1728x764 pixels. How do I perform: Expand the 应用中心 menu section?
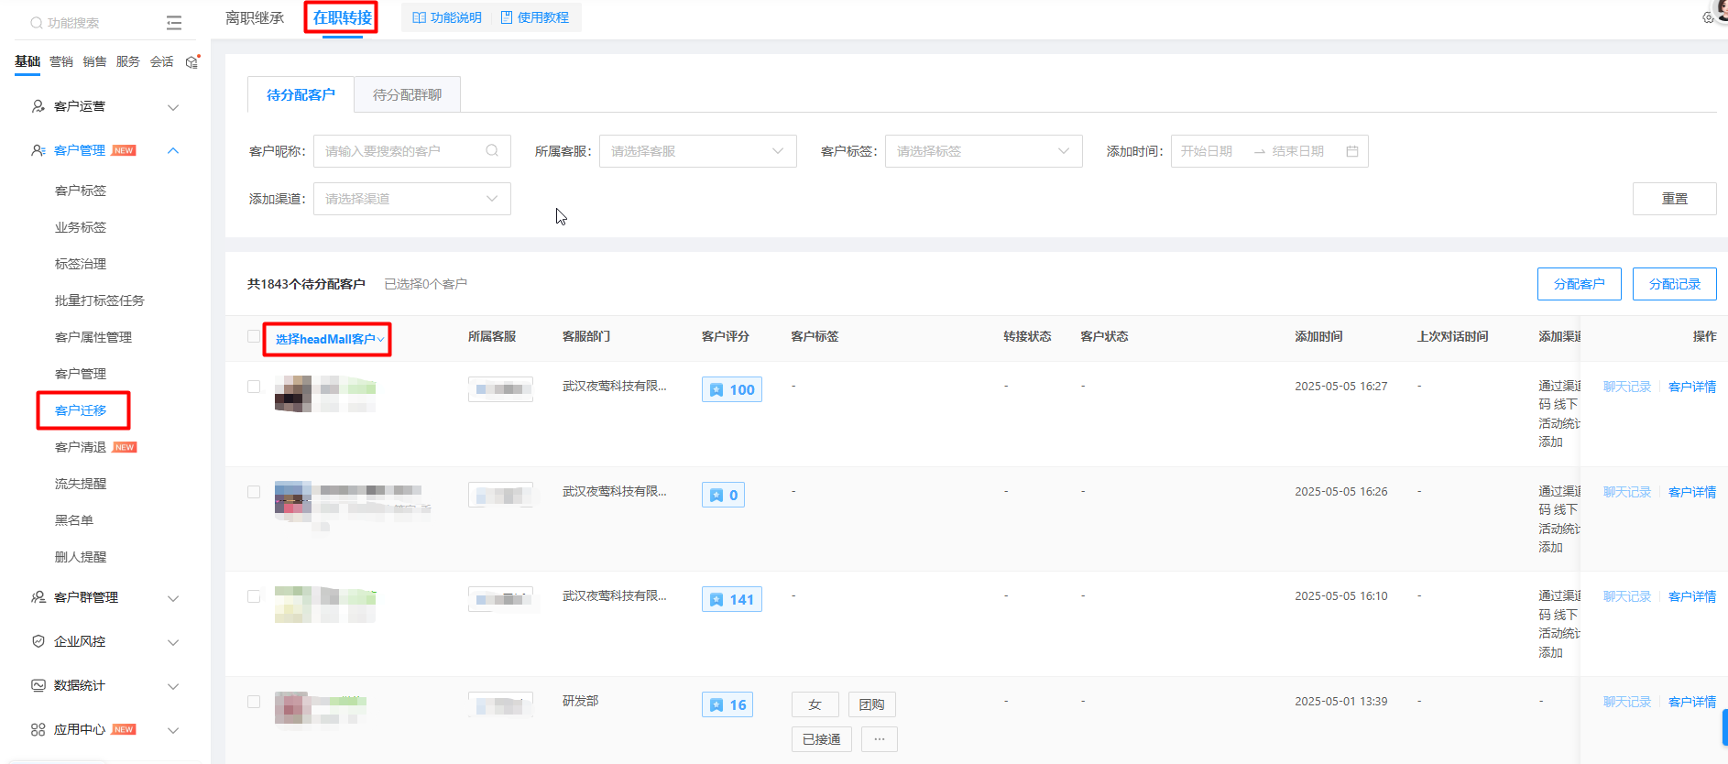click(x=173, y=730)
